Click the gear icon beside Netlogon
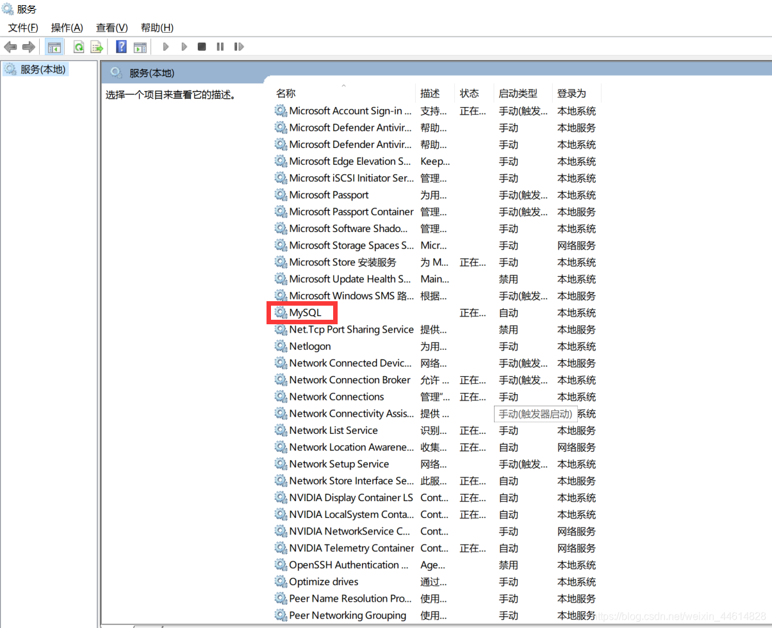Screen dimensions: 772x628 (x=281, y=346)
